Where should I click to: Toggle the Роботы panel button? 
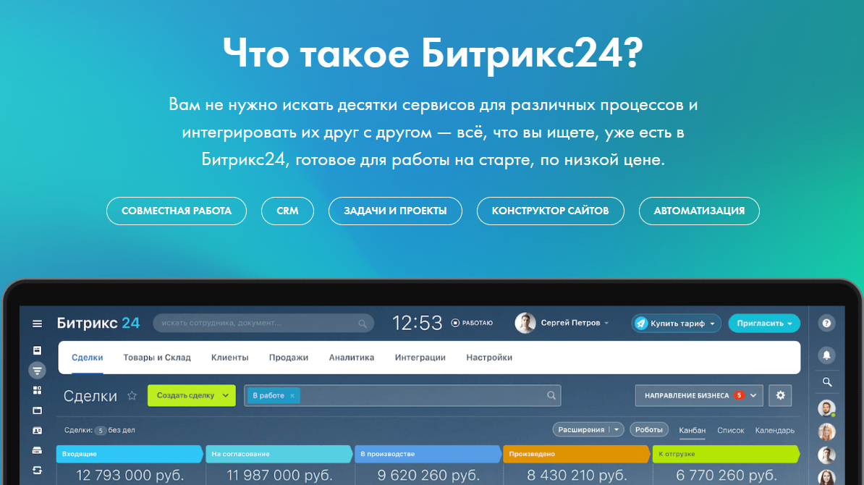pyautogui.click(x=649, y=429)
